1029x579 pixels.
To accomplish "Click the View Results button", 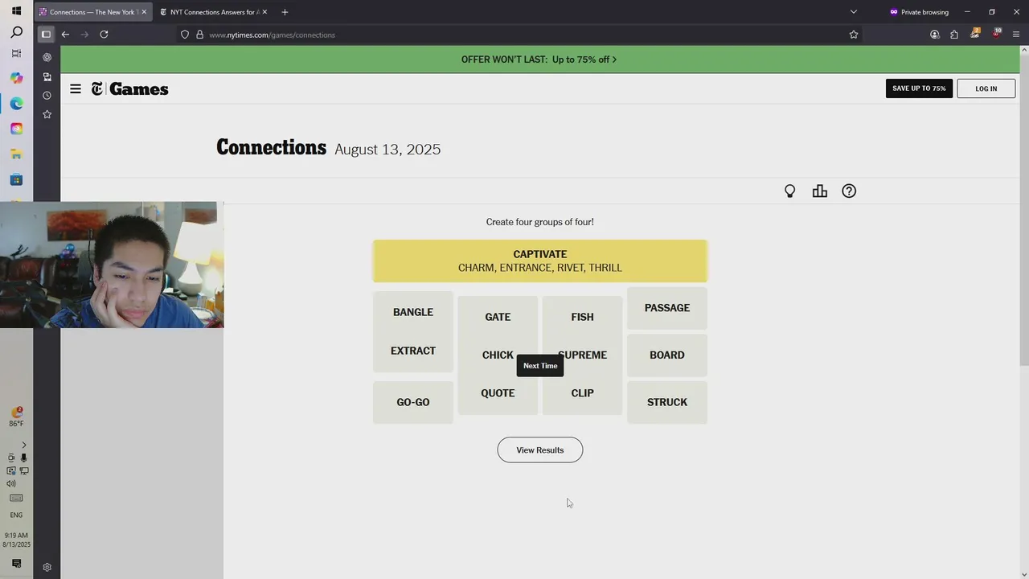I will (x=539, y=450).
